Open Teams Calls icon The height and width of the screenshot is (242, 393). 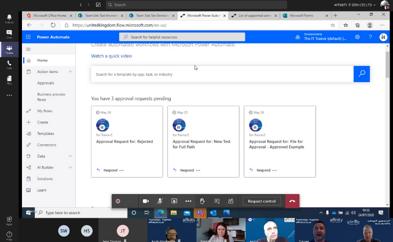click(x=9, y=65)
